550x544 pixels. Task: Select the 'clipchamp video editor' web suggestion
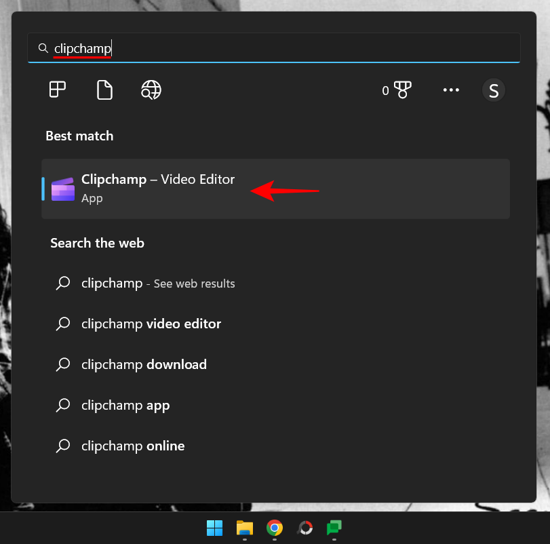151,324
